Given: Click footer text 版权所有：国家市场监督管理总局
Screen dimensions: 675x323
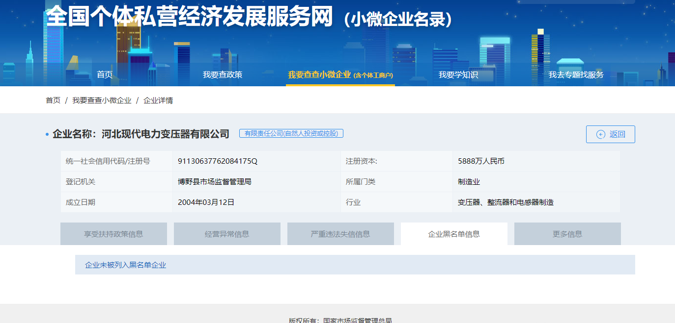Looking at the screenshot, I should pyautogui.click(x=340, y=320).
